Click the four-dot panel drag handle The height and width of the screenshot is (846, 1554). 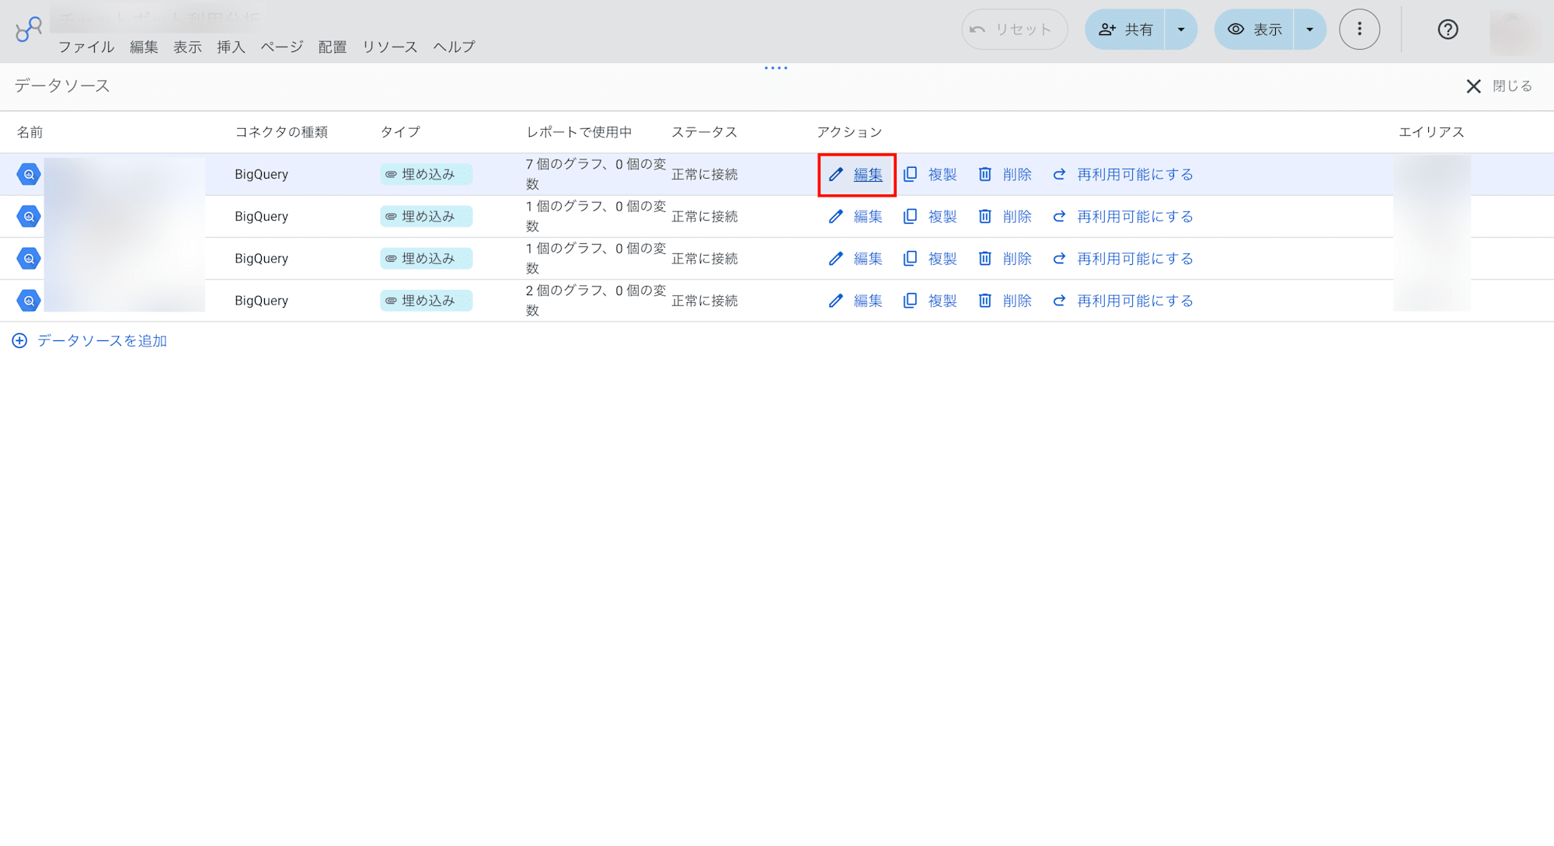[x=775, y=68]
